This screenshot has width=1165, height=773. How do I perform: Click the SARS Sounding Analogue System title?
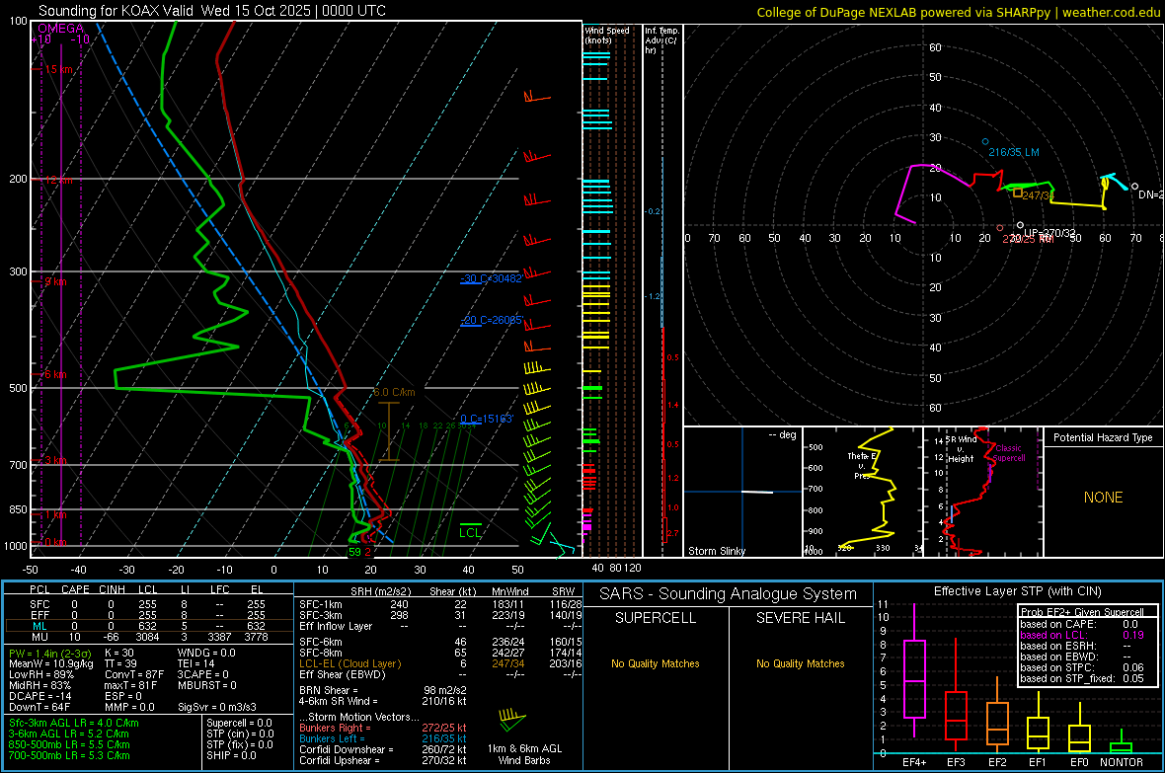click(729, 594)
